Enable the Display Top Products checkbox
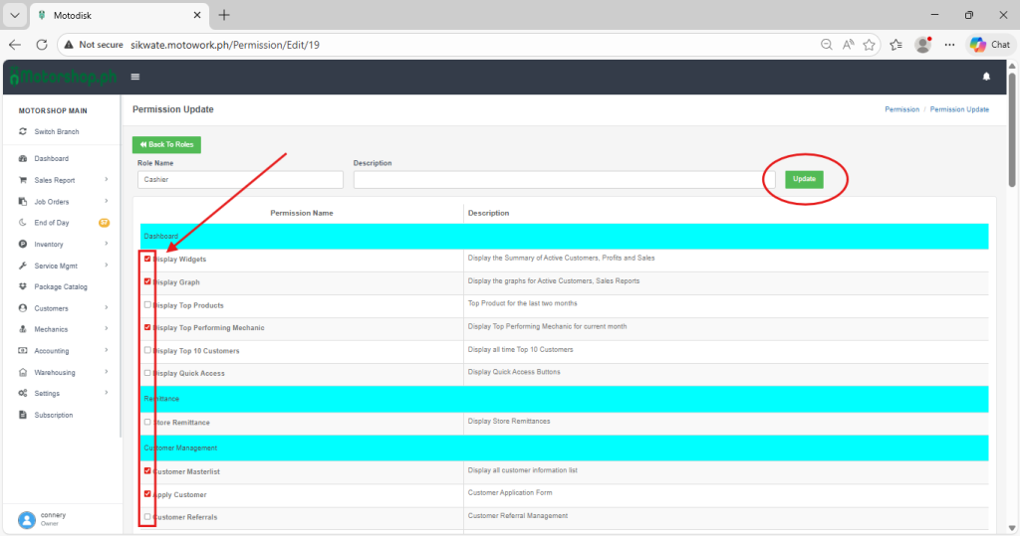The width and height of the screenshot is (1020, 536). tap(148, 305)
